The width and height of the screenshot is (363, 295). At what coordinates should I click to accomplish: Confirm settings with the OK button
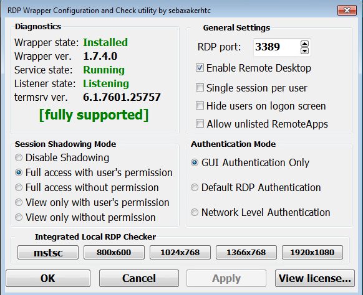48,278
